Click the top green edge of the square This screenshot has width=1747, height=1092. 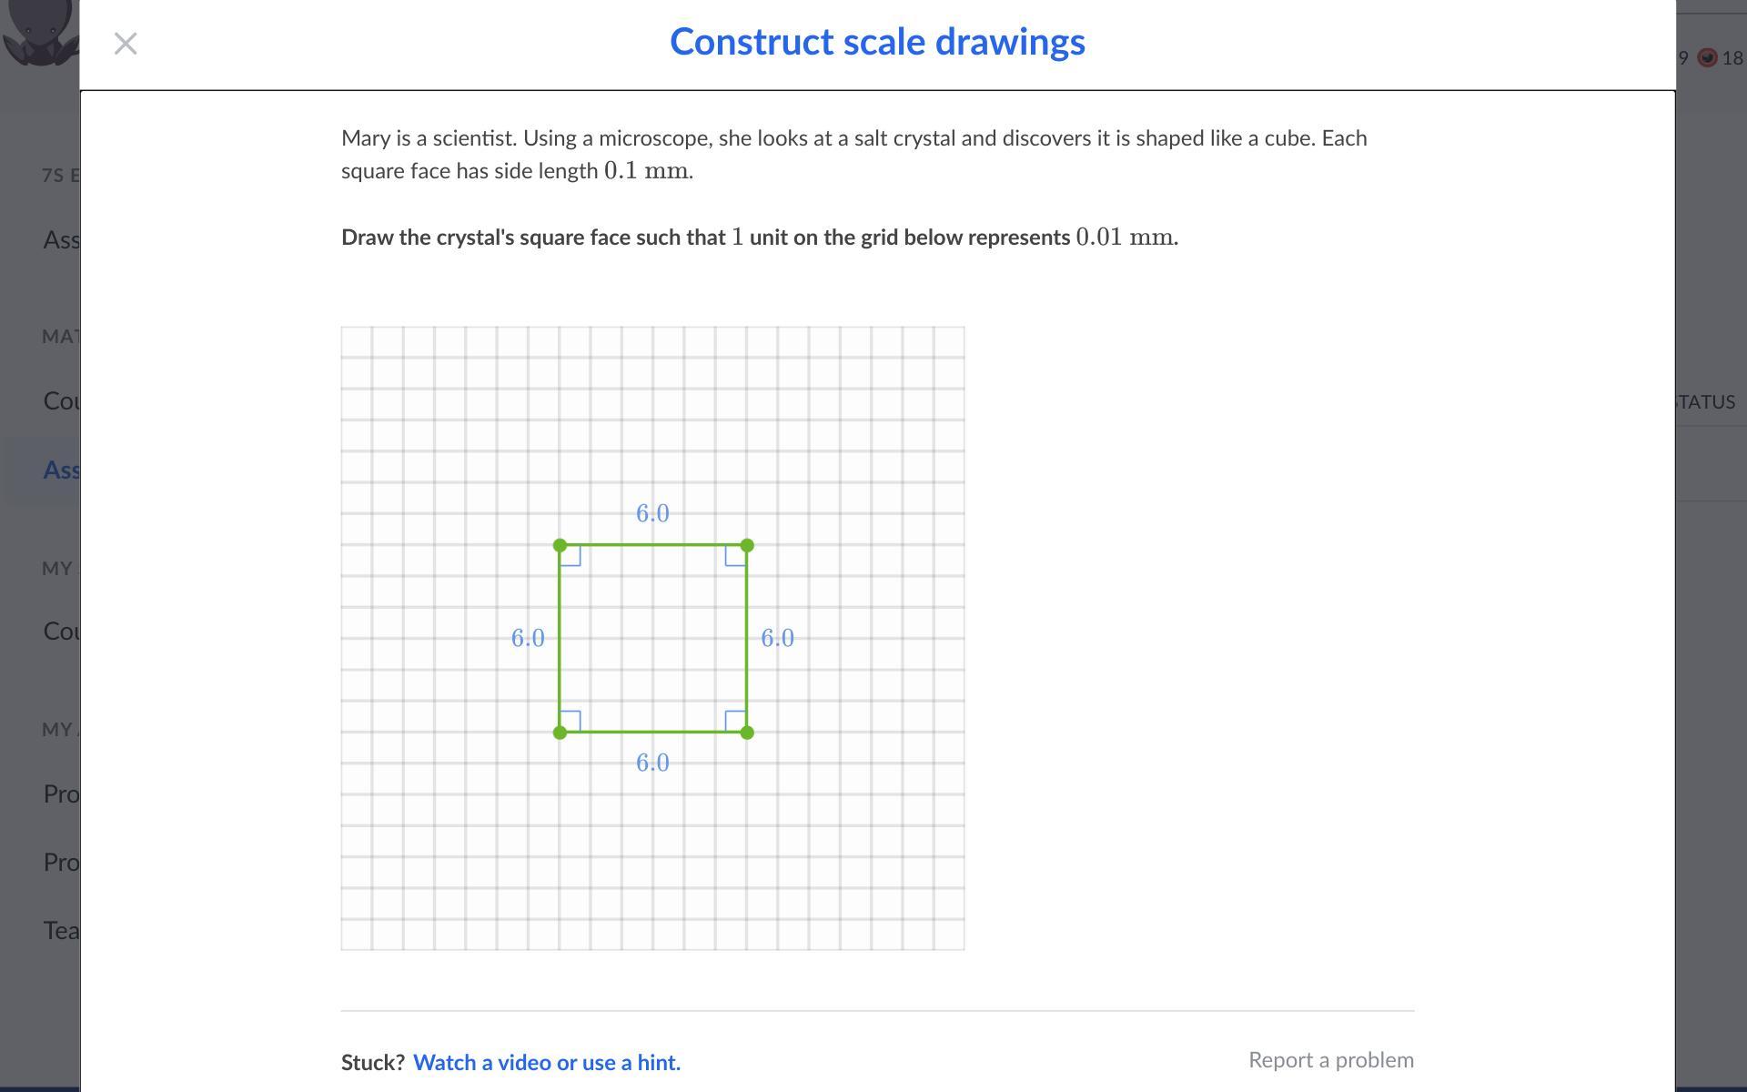[653, 545]
